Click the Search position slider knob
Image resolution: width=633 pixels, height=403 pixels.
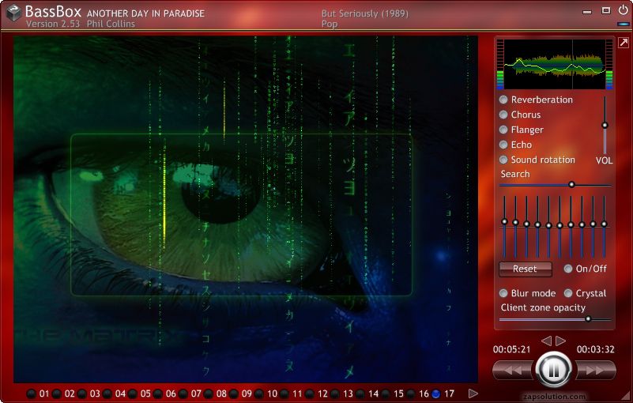571,185
